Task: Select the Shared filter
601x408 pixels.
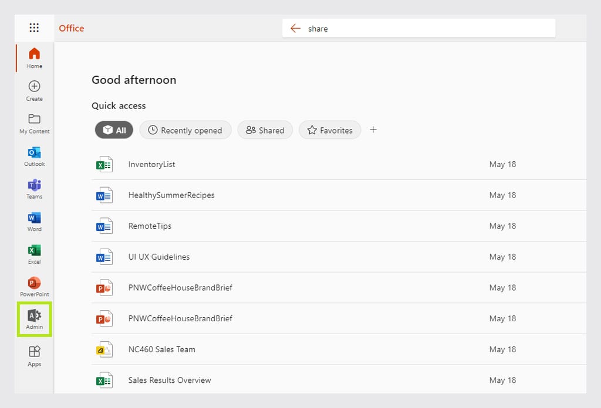Action: pos(265,130)
